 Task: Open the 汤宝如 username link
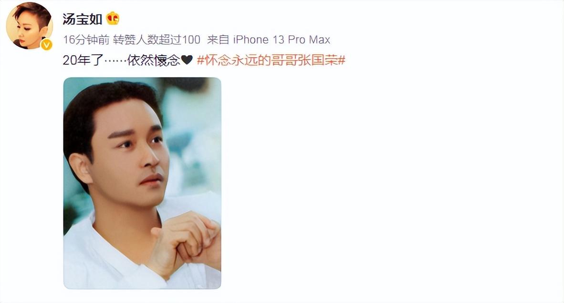pos(83,19)
